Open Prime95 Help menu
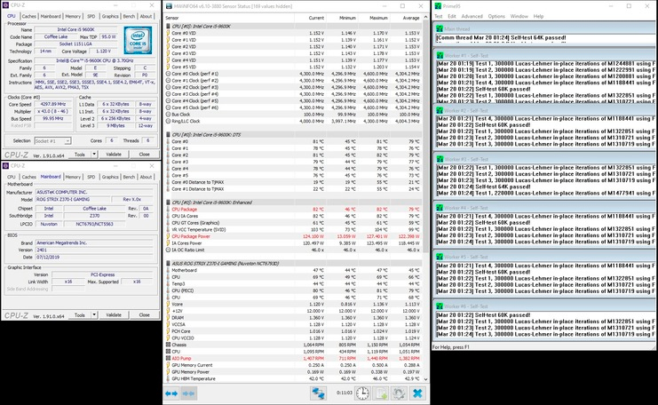 [x=538, y=16]
